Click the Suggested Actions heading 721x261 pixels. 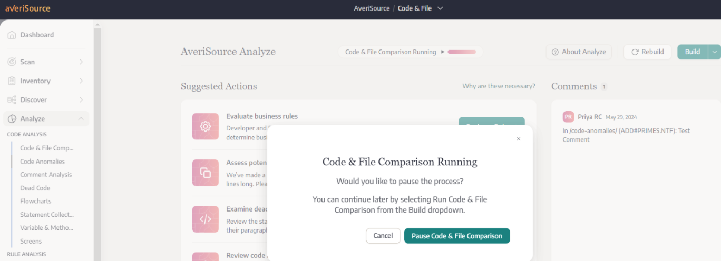coord(219,86)
